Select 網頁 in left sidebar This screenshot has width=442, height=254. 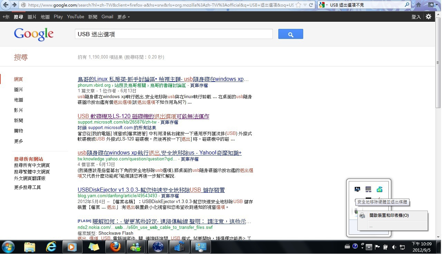(x=19, y=79)
